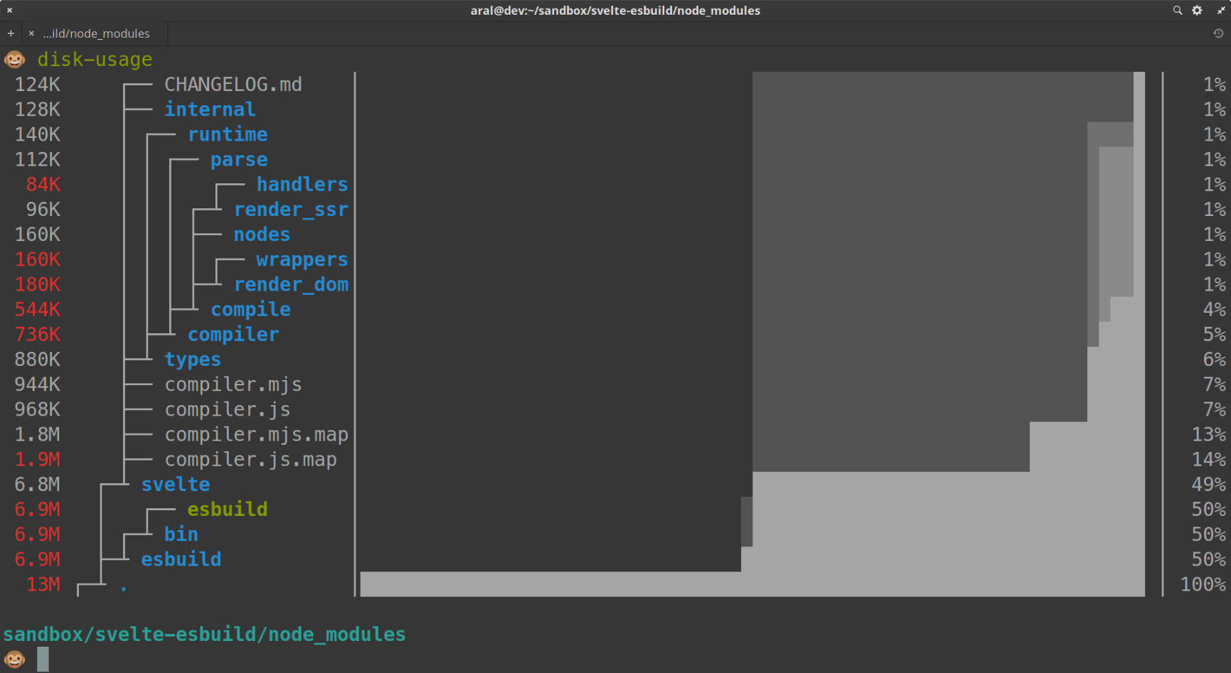Image resolution: width=1231 pixels, height=673 pixels.
Task: Click the 14% percentage value
Action: [x=1209, y=460]
